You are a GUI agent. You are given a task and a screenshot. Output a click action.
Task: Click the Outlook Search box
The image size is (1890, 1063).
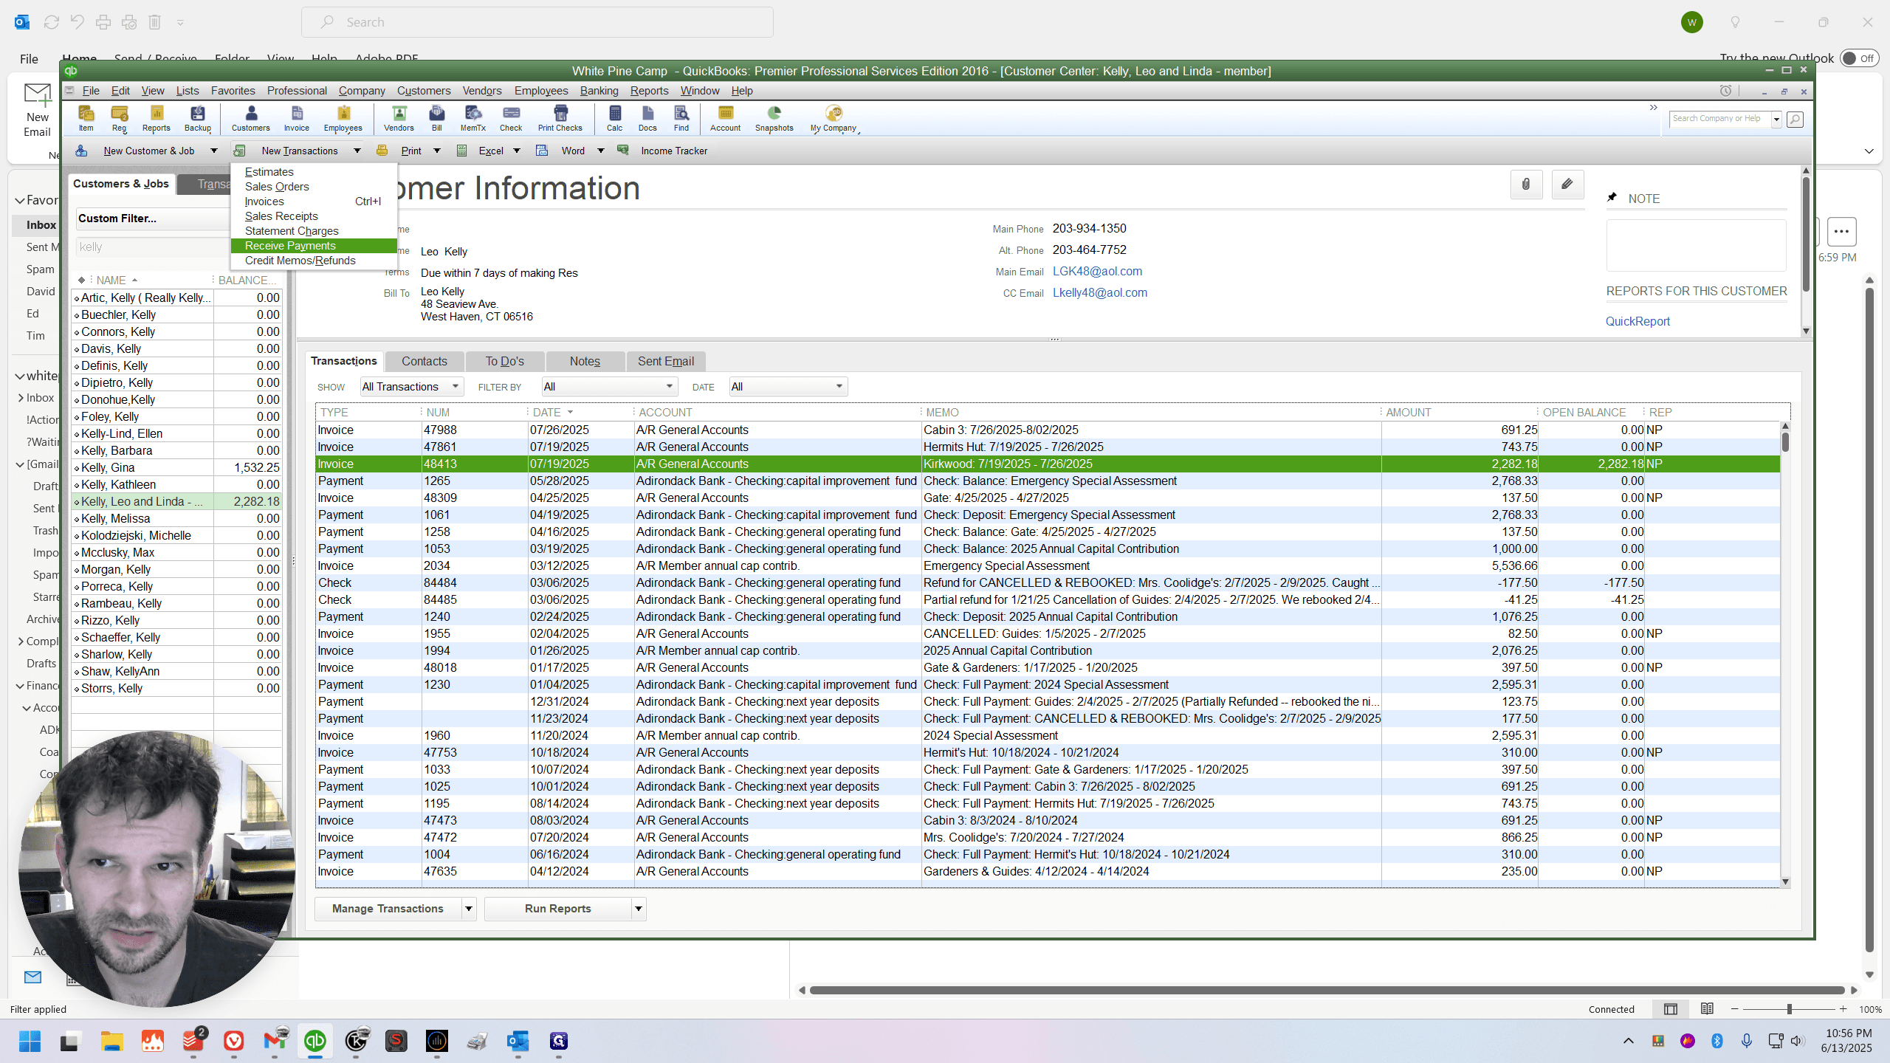(537, 22)
